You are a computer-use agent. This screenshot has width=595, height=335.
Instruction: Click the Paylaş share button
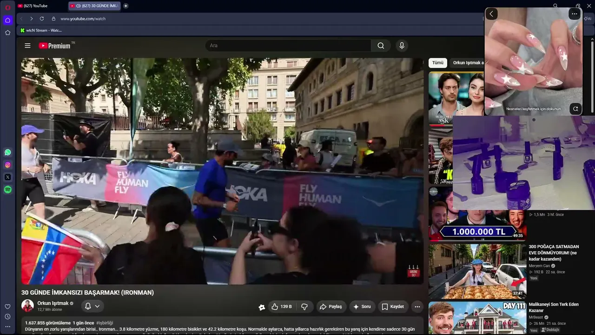pyautogui.click(x=331, y=307)
